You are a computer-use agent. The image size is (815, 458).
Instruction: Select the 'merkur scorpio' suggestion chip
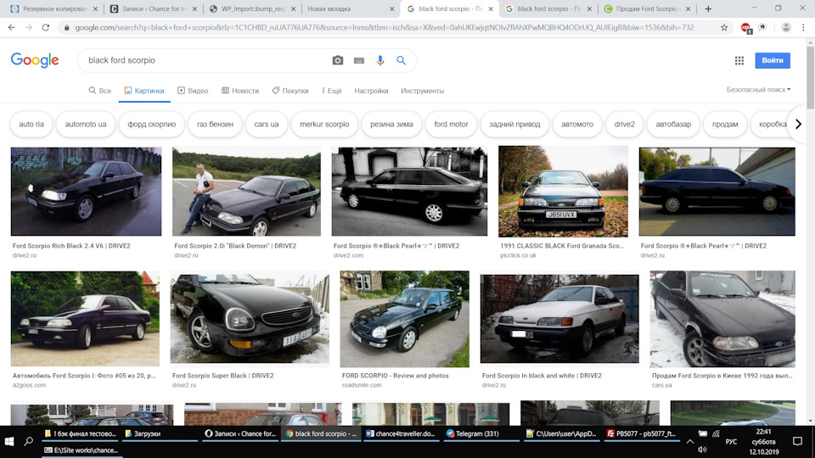coord(324,124)
